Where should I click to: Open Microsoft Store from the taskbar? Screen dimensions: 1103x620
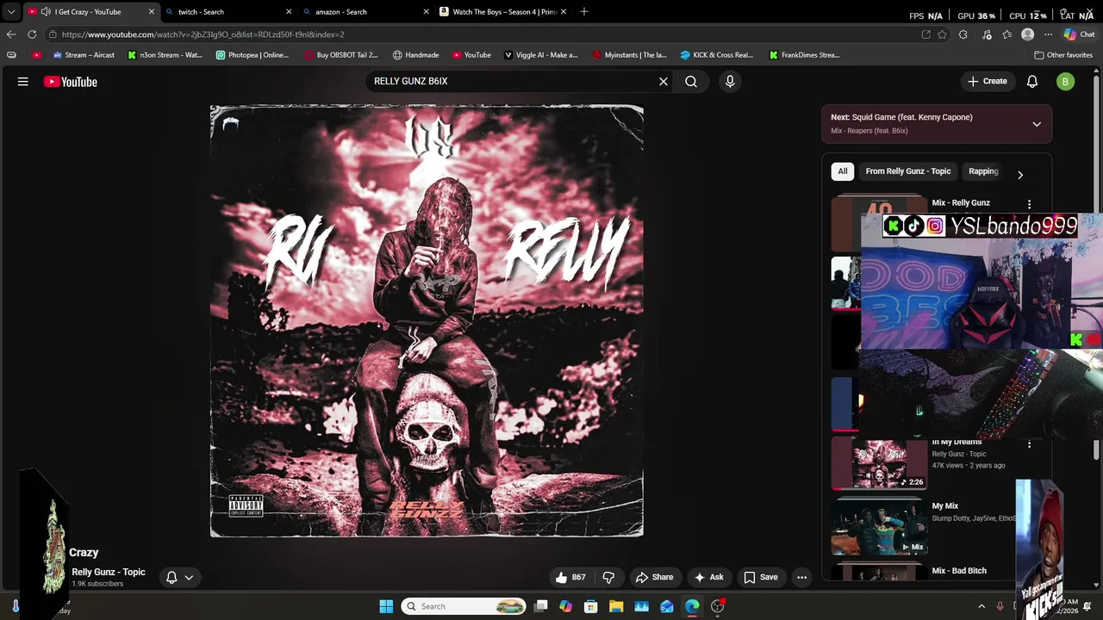point(591,606)
